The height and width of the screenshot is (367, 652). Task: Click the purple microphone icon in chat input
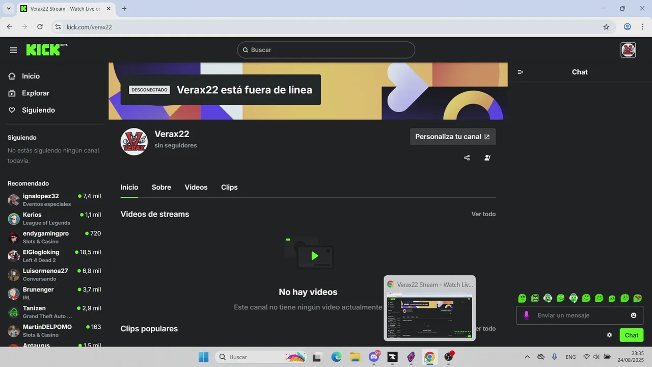coord(526,316)
